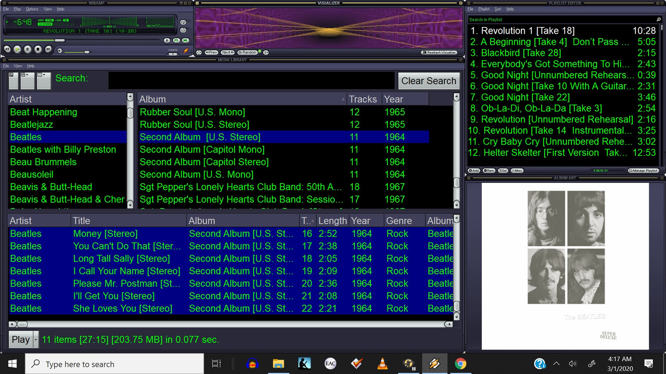Click the Misc button in Playlist Editor

517,170
